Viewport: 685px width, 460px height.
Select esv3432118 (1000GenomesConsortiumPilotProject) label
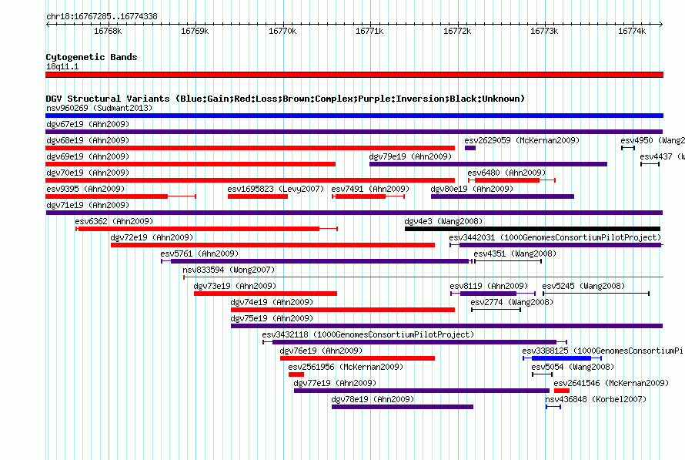click(x=368, y=334)
